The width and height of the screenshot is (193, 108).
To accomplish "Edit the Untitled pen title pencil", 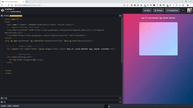I will pos(13,9).
